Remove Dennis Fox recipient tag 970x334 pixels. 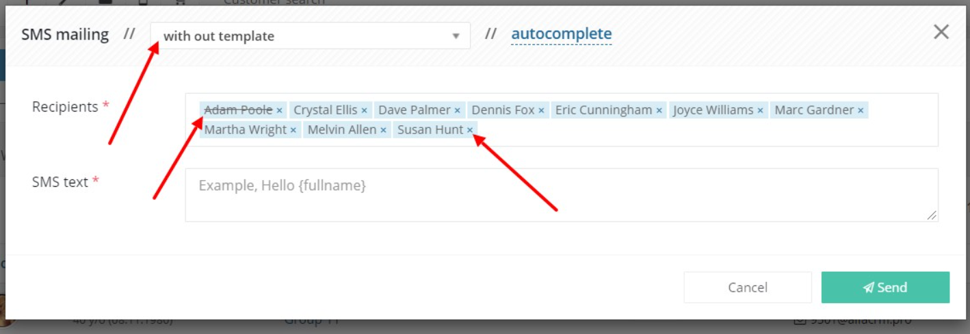pos(541,110)
